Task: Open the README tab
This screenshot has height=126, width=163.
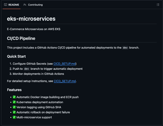Action: point(11,5)
